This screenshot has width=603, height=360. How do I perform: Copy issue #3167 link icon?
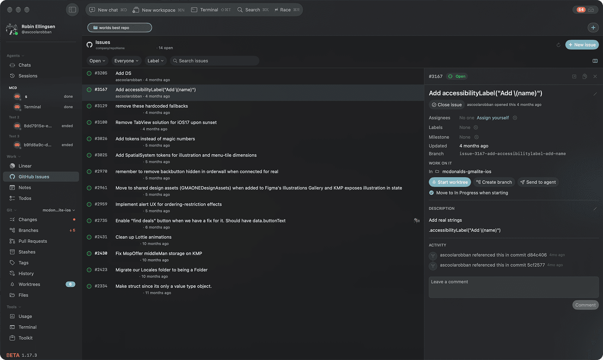[x=585, y=76]
